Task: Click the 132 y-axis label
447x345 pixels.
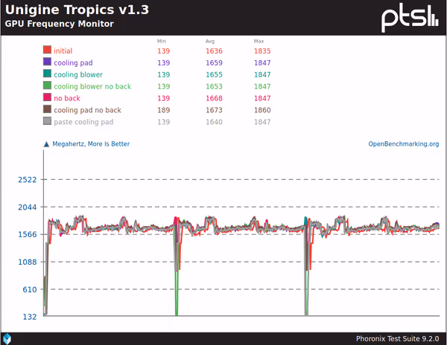Action: (30, 317)
